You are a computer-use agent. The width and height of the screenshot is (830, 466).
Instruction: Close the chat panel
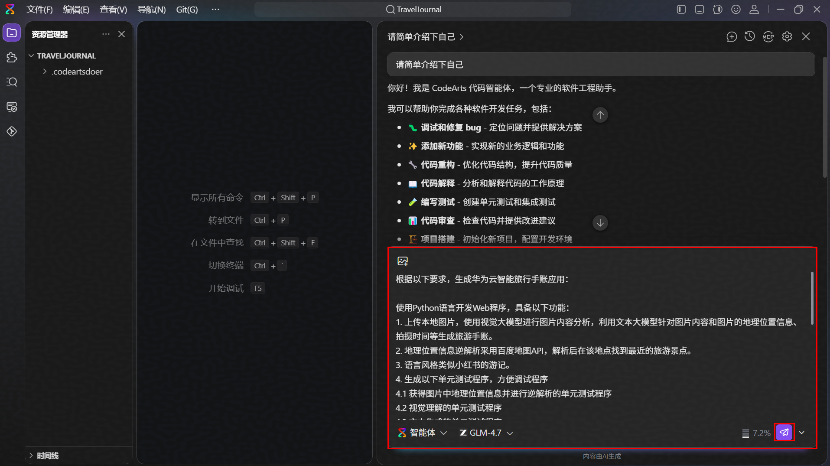tap(806, 37)
